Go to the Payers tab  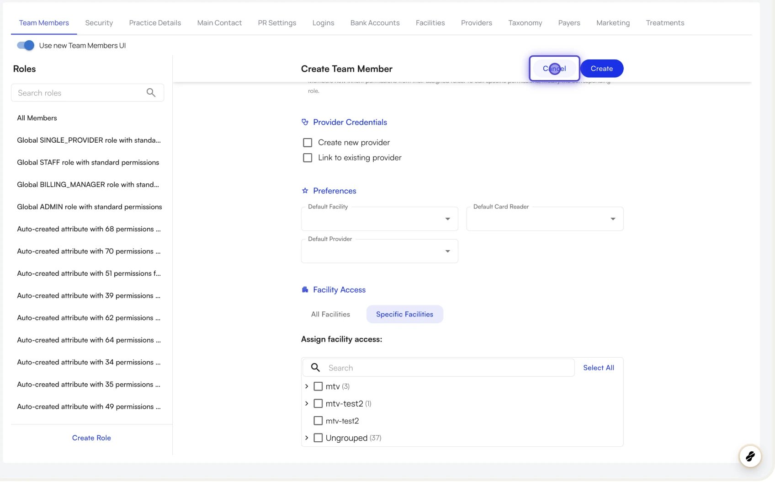pos(569,23)
